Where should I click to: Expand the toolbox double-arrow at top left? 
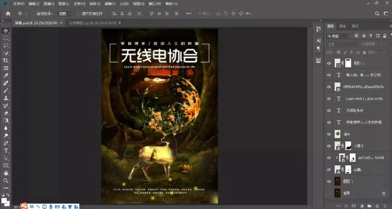point(3,21)
